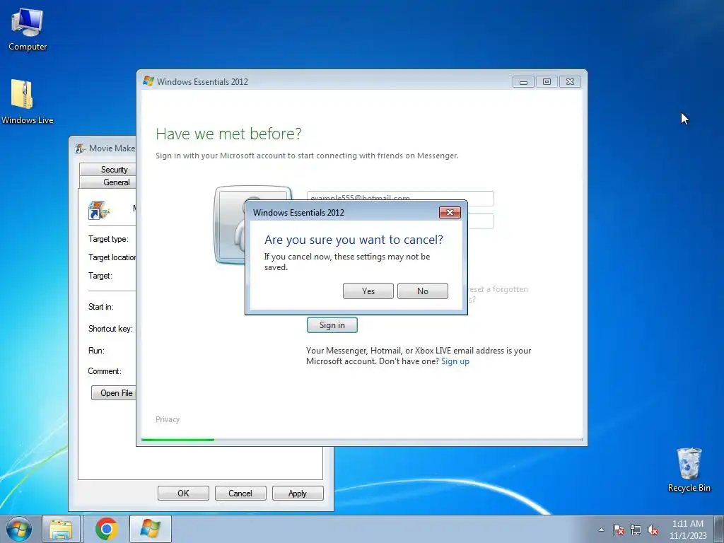Open File Explorer from the taskbar
Viewport: 724px width, 543px height.
point(61,529)
